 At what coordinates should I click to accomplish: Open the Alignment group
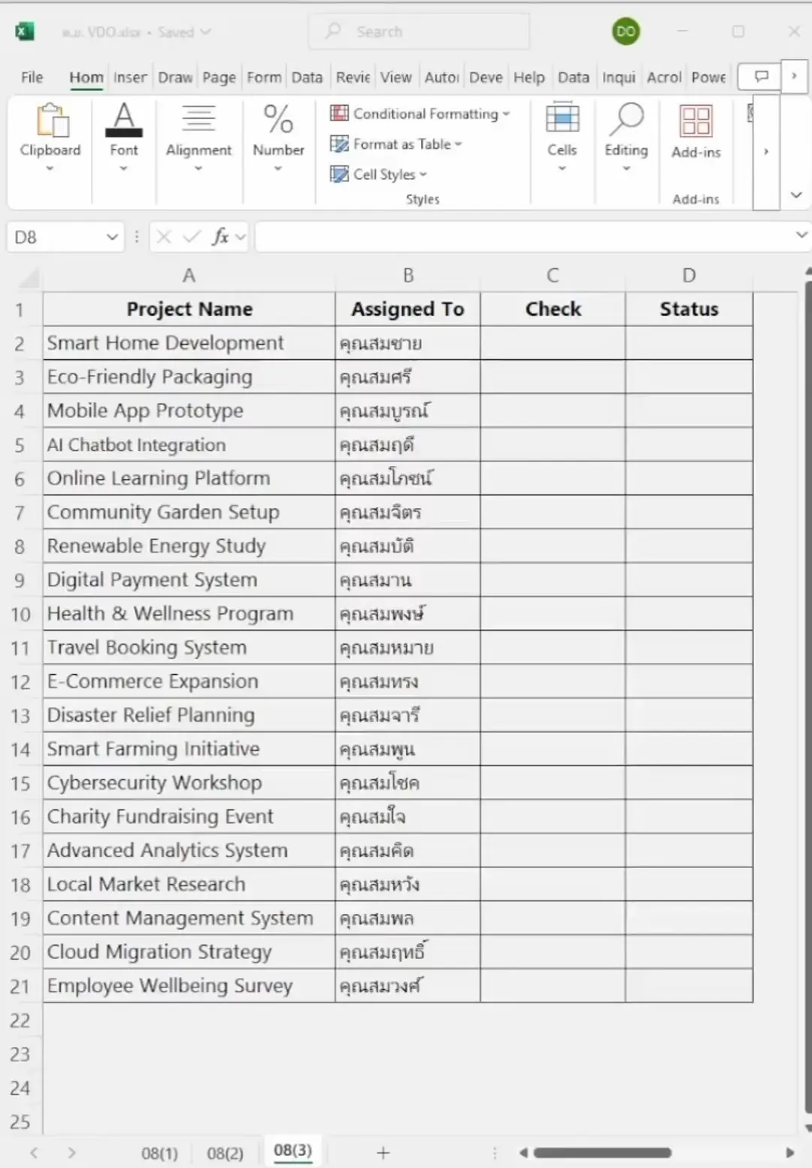pyautogui.click(x=198, y=138)
